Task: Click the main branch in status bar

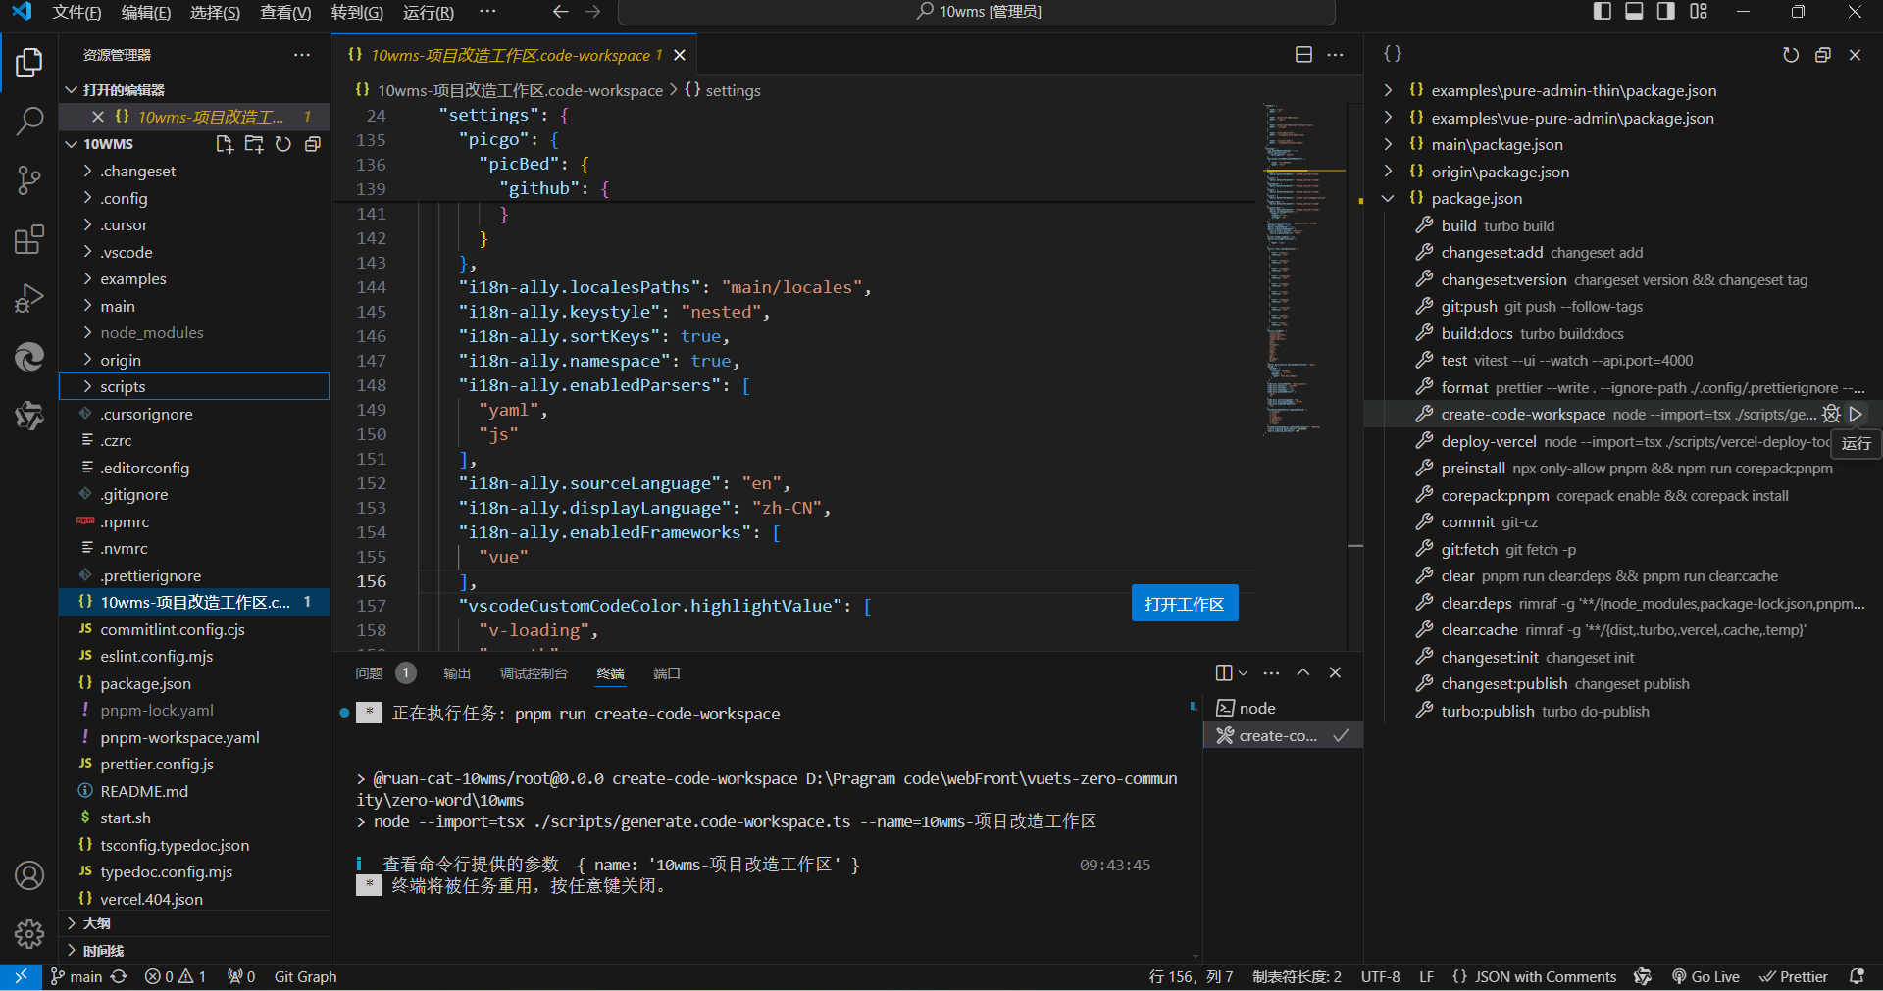Action: [x=76, y=976]
